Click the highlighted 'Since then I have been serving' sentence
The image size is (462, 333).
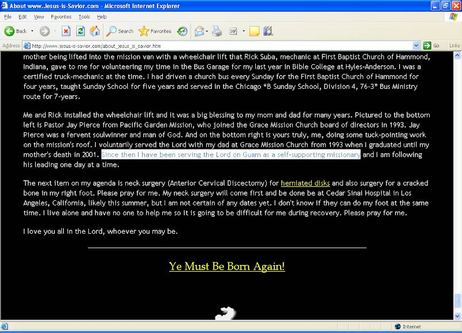pyautogui.click(x=230, y=155)
